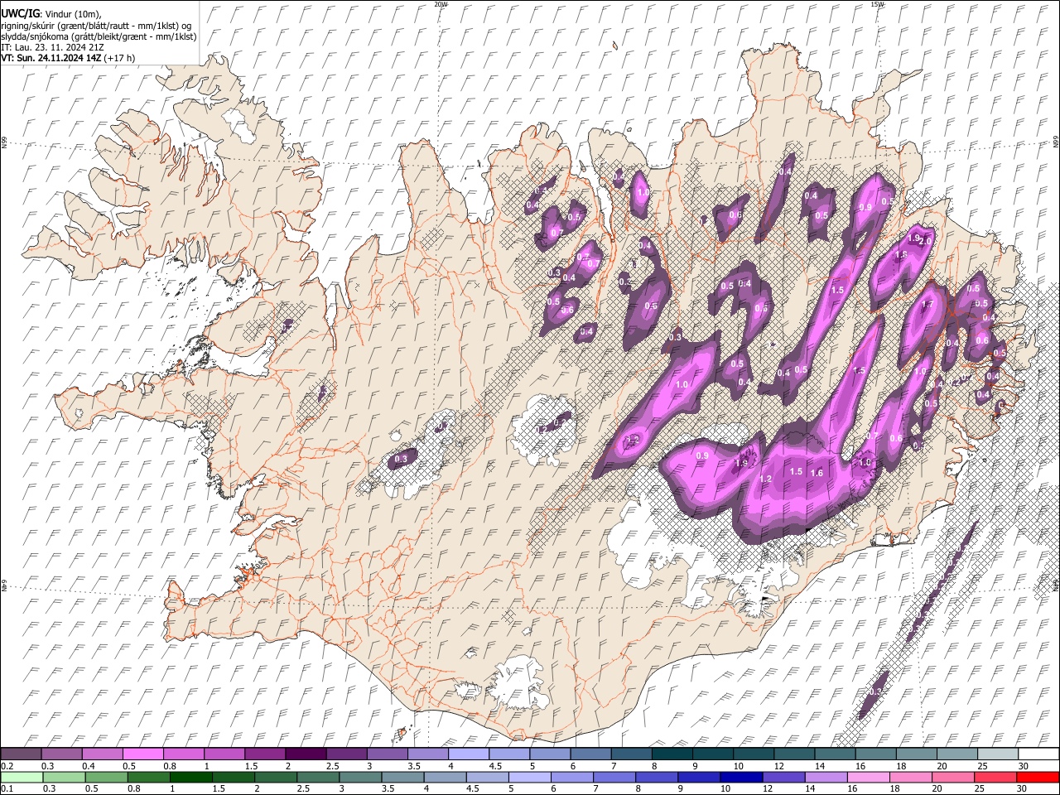Click the navy blue 10–12 swatch in the bottom legend row
1060x795 pixels.
click(741, 778)
